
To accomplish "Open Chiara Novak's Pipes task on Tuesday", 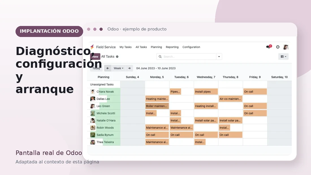I will coord(176,92).
